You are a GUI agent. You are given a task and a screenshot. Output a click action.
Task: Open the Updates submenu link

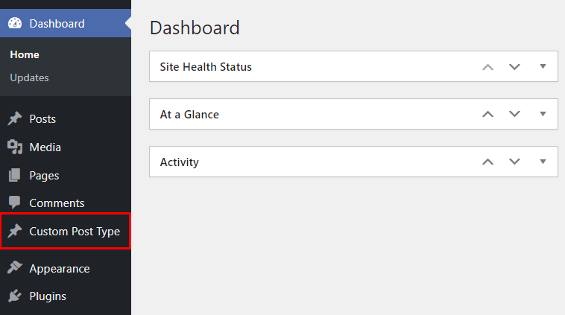point(29,77)
